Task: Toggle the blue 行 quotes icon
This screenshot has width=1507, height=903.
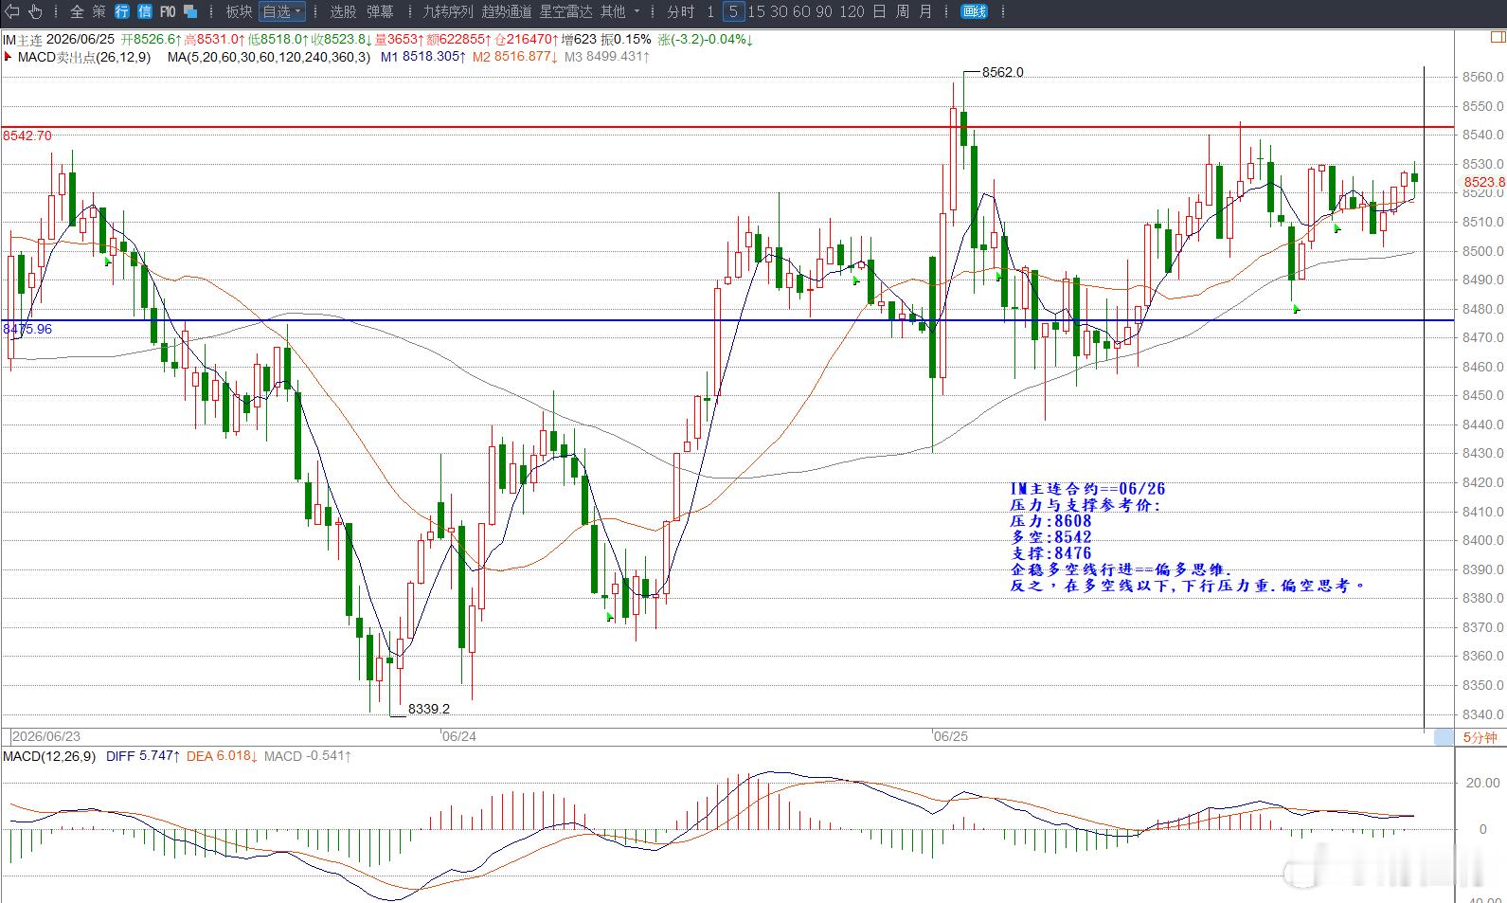Action: point(122,11)
